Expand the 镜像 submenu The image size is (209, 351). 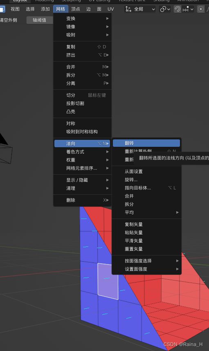point(82,27)
